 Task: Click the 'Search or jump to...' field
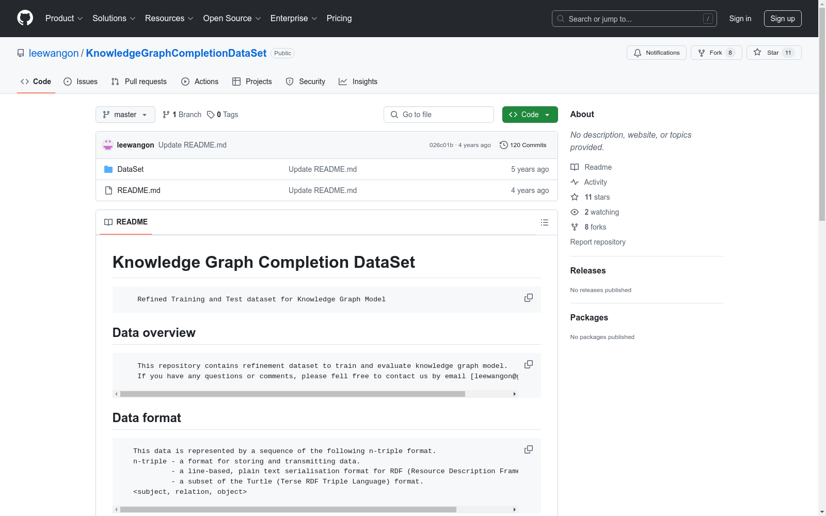[634, 19]
